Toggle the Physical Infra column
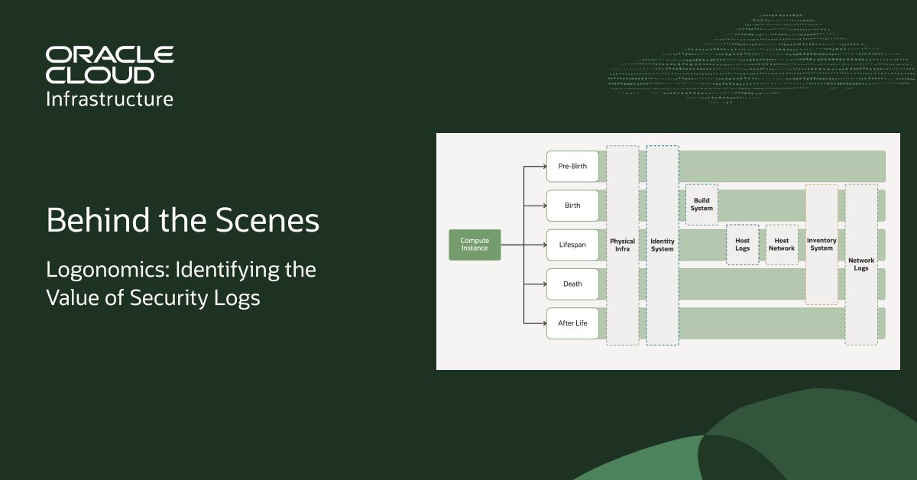This screenshot has height=480, width=917. click(622, 244)
